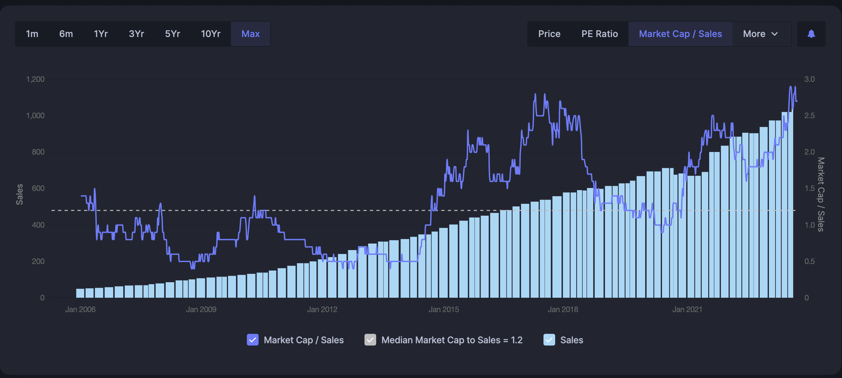
Task: Toggle the Market Cap / Sales checkbox
Action: [x=253, y=340]
